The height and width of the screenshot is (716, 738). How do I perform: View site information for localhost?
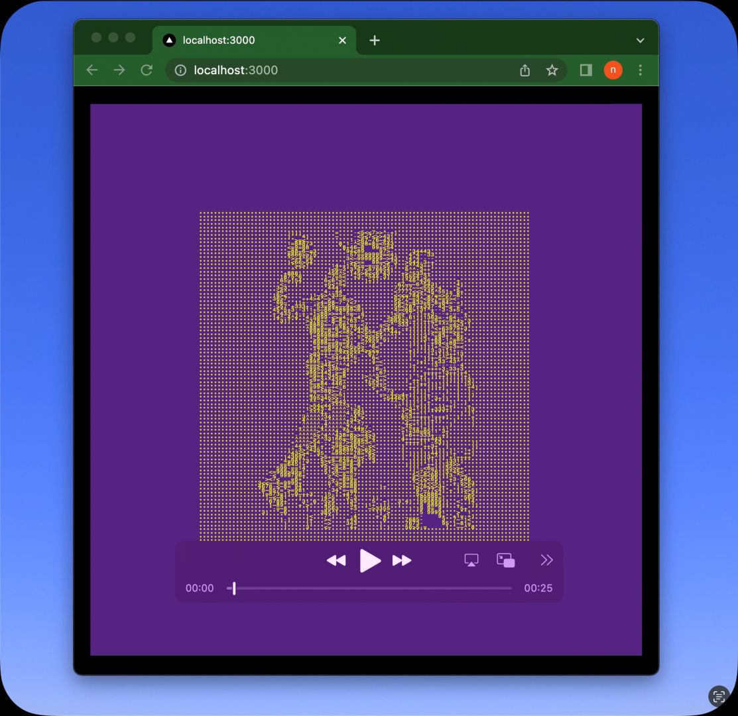(x=180, y=70)
